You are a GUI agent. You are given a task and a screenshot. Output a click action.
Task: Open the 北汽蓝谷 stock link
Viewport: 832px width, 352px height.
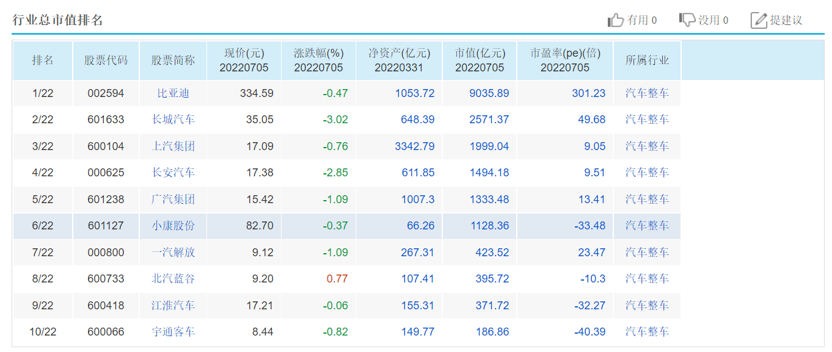point(173,279)
